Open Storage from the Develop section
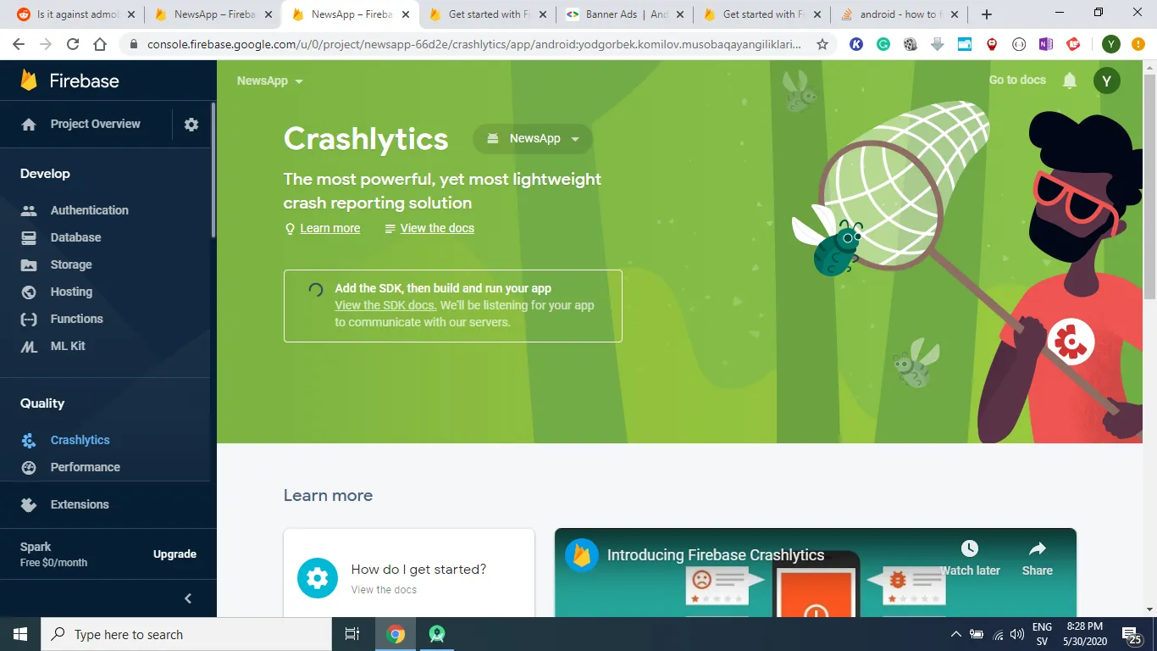Screen dimensions: 1157x651 71,264
